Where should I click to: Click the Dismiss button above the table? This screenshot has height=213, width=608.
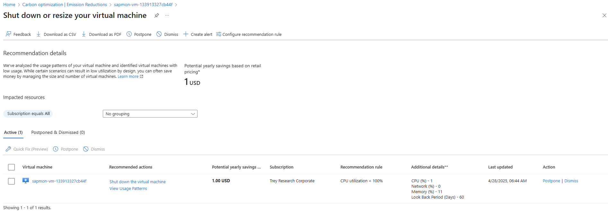pyautogui.click(x=94, y=149)
